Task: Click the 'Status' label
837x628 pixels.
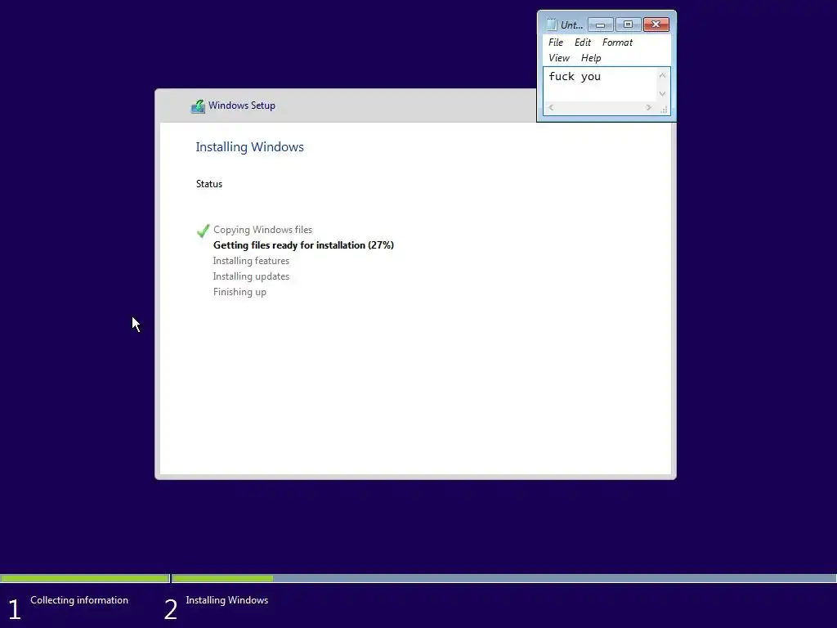Action: pos(208,184)
